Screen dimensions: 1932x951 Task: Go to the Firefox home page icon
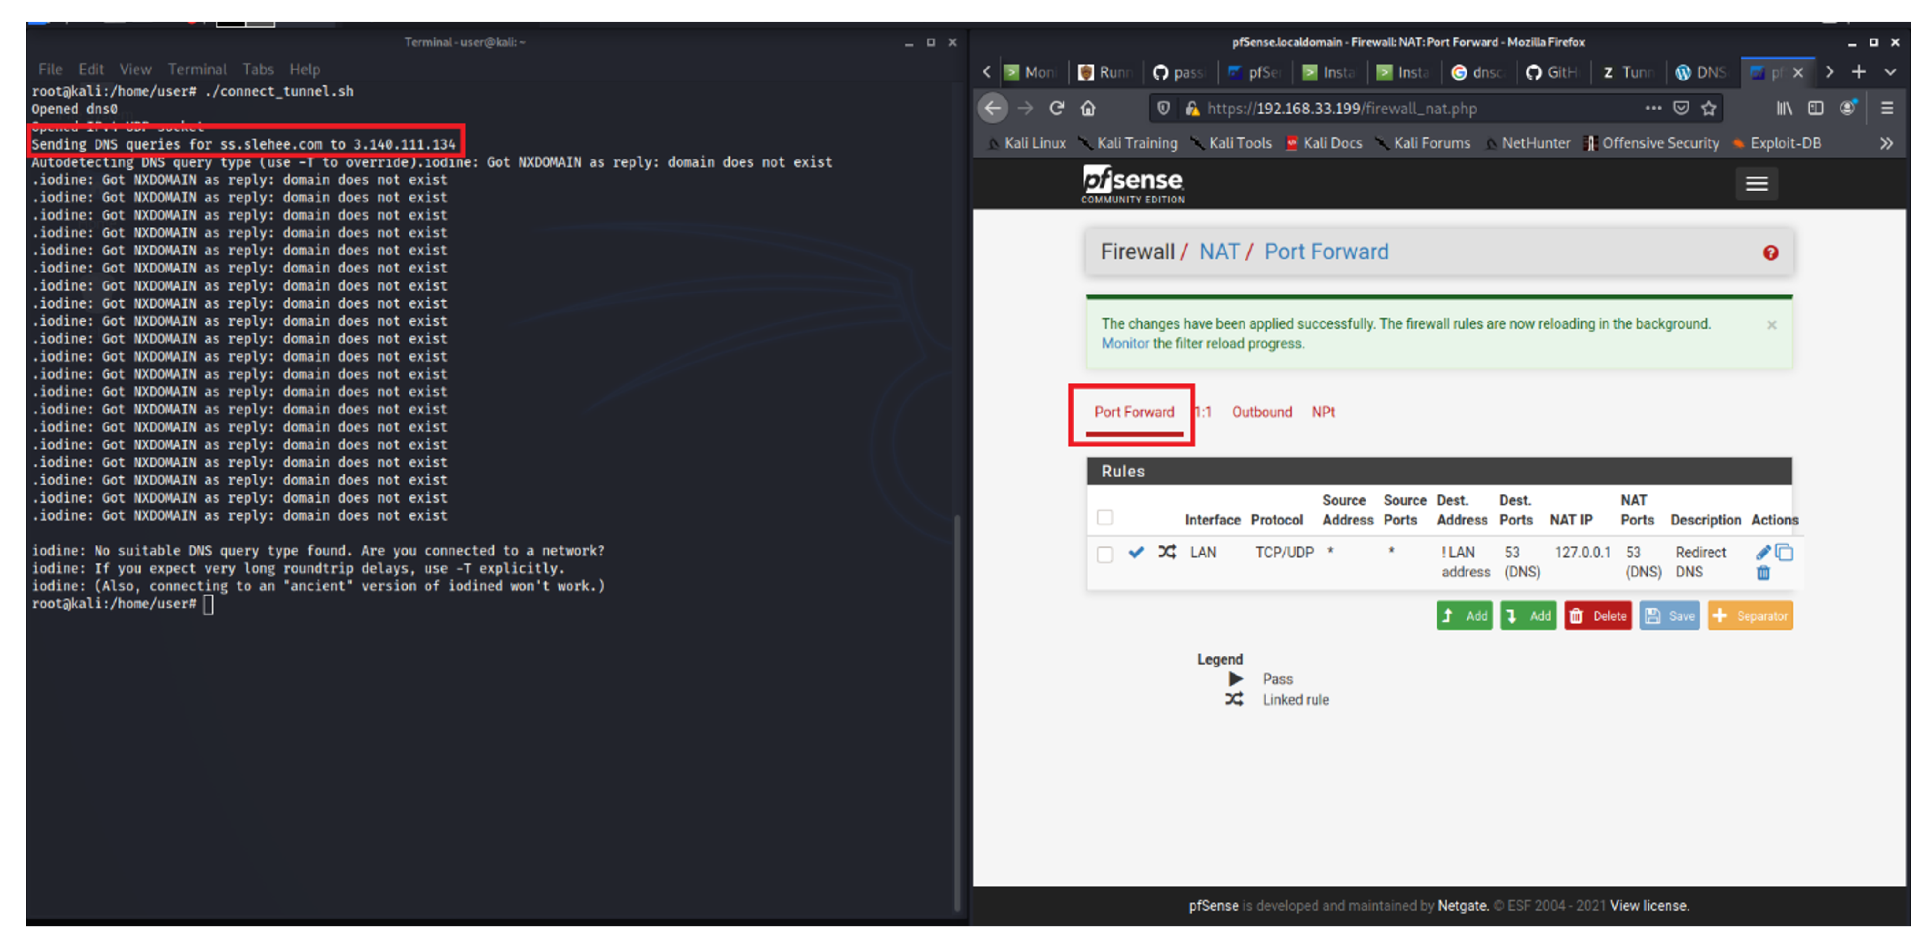coord(1088,108)
